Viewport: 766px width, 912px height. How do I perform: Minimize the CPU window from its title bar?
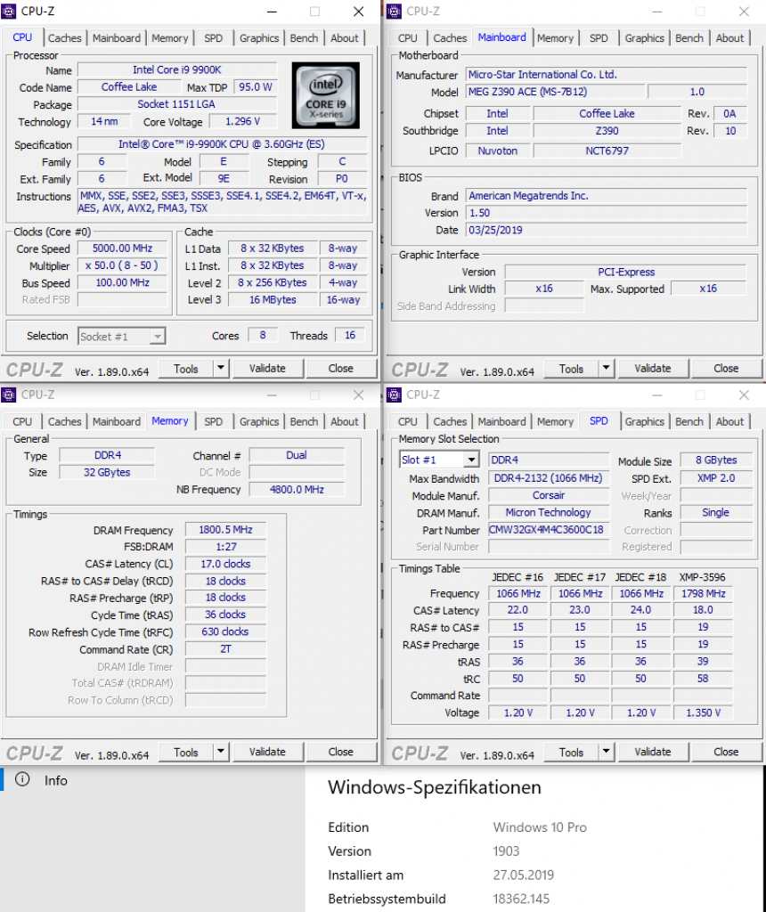tap(273, 11)
